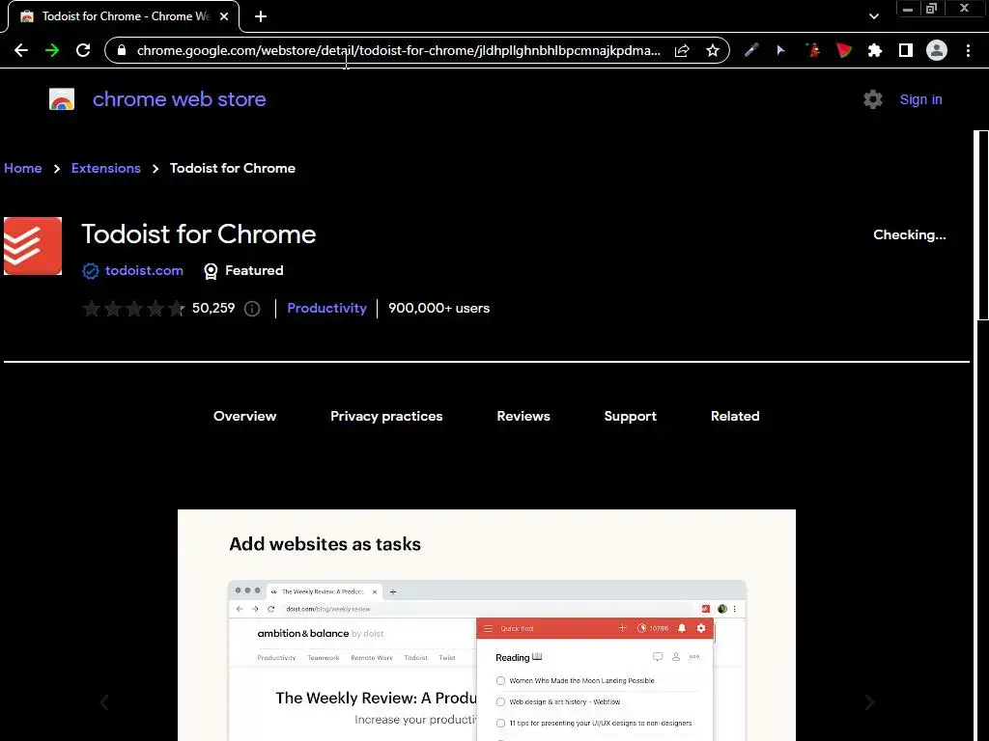Switch to the Overview tab
Image resolution: width=989 pixels, height=741 pixels.
pyautogui.click(x=244, y=416)
